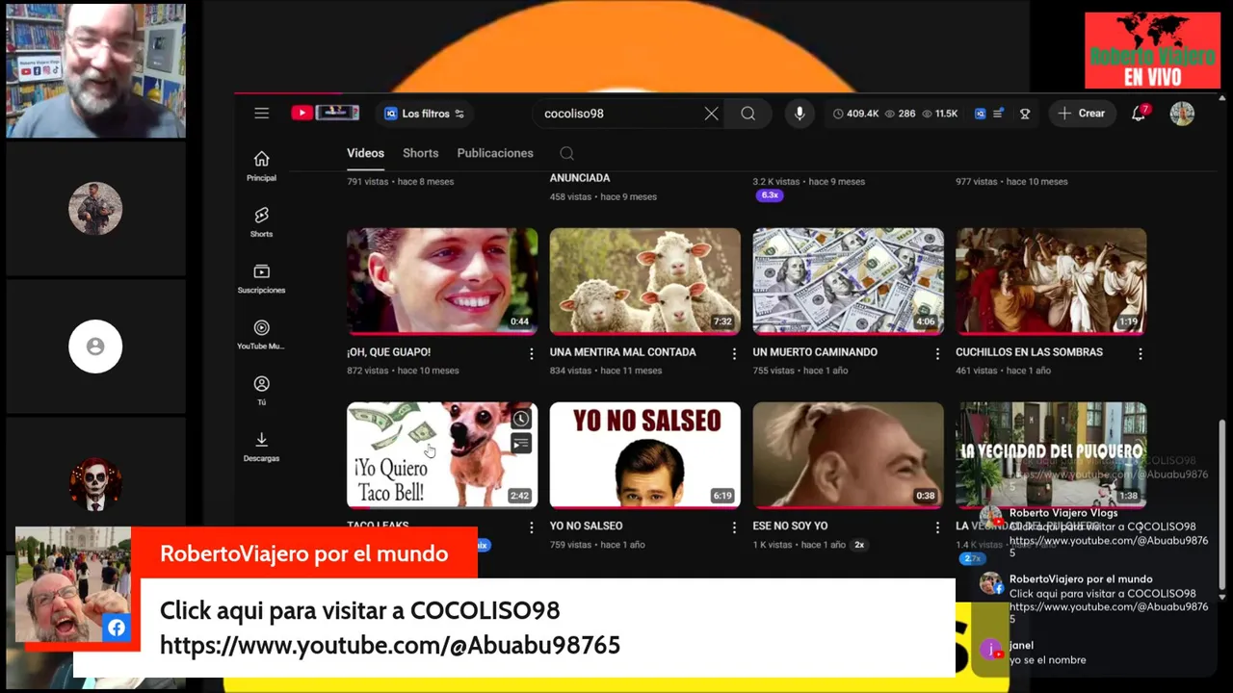Select the Videos channel tab
The height and width of the screenshot is (693, 1233).
pos(365,153)
